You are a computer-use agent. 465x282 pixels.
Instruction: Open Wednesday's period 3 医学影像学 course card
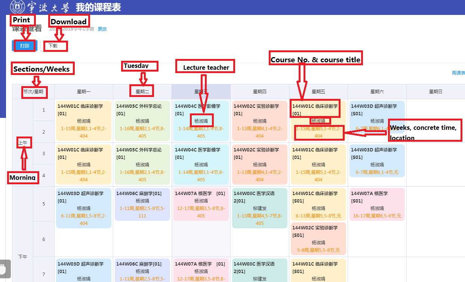coord(201,164)
